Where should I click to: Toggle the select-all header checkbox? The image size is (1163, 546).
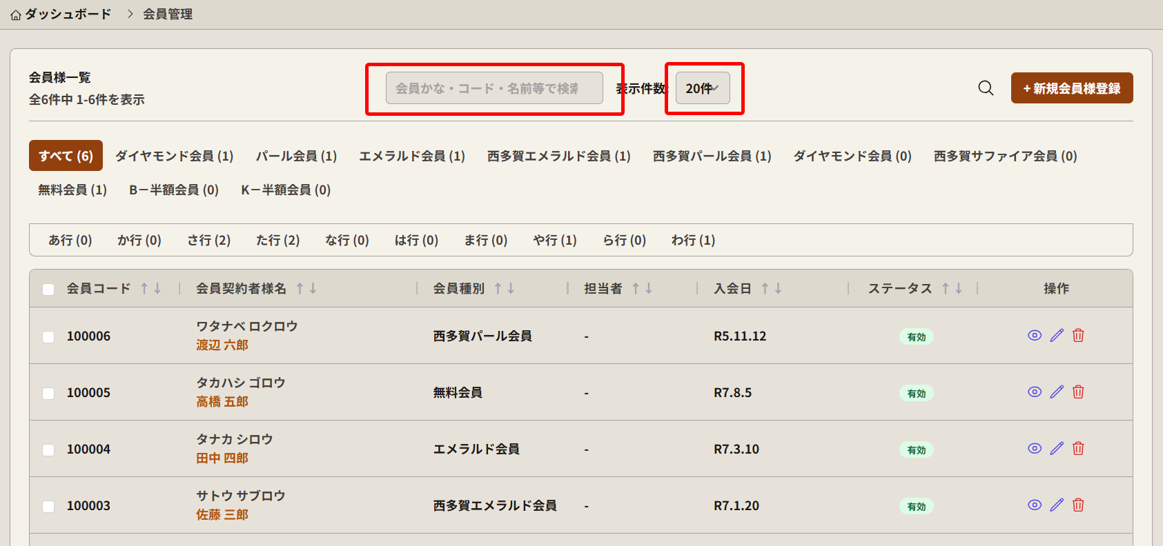click(48, 290)
